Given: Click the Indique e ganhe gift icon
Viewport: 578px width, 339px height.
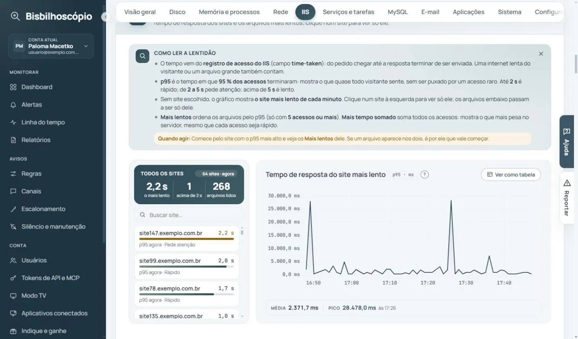Looking at the screenshot, I should coord(13,331).
